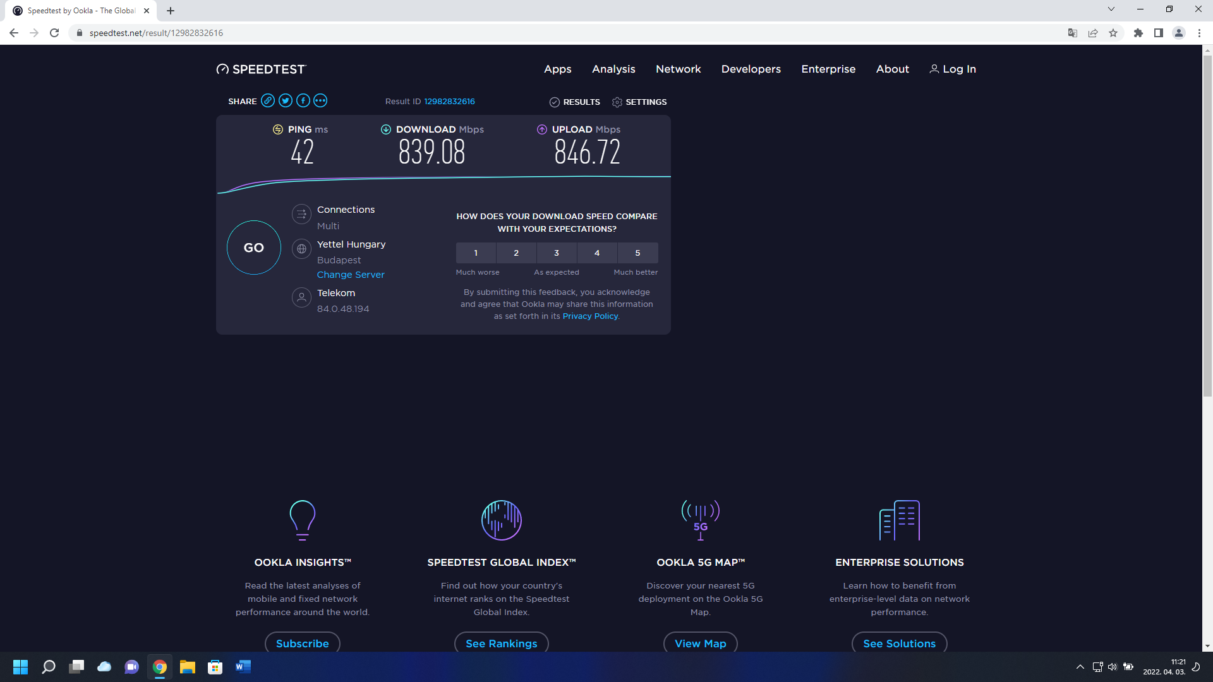Image resolution: width=1213 pixels, height=682 pixels.
Task: Rate download speed as 2
Action: click(516, 253)
